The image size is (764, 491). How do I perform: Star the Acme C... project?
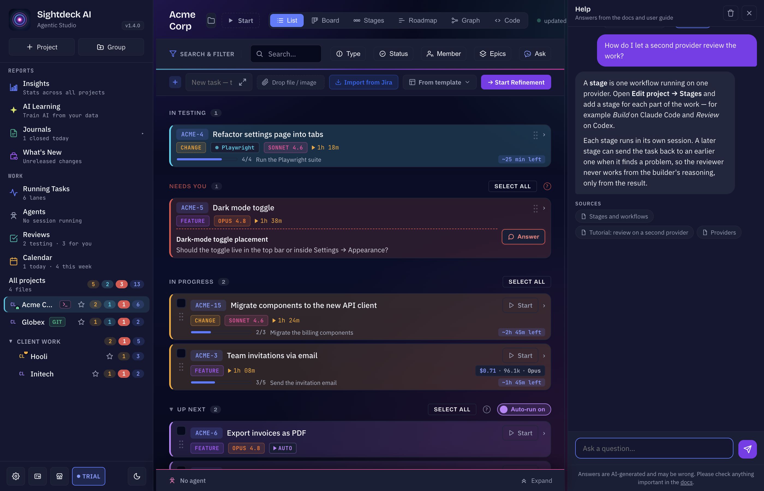pos(81,304)
